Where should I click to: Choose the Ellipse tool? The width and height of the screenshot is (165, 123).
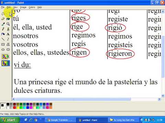[3, 50]
